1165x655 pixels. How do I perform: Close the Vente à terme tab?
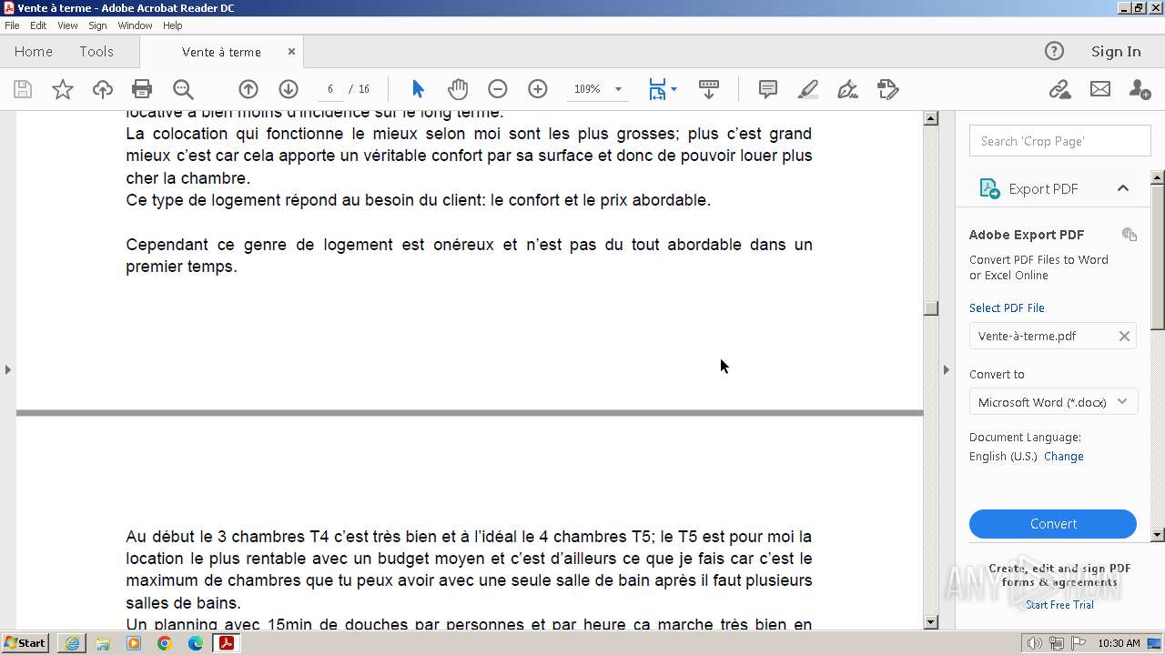[291, 52]
